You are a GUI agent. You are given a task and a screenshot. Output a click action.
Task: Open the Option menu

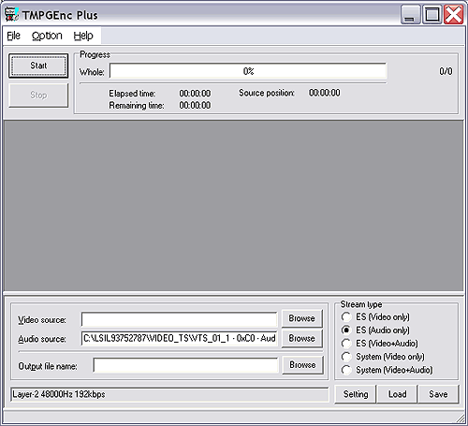47,36
